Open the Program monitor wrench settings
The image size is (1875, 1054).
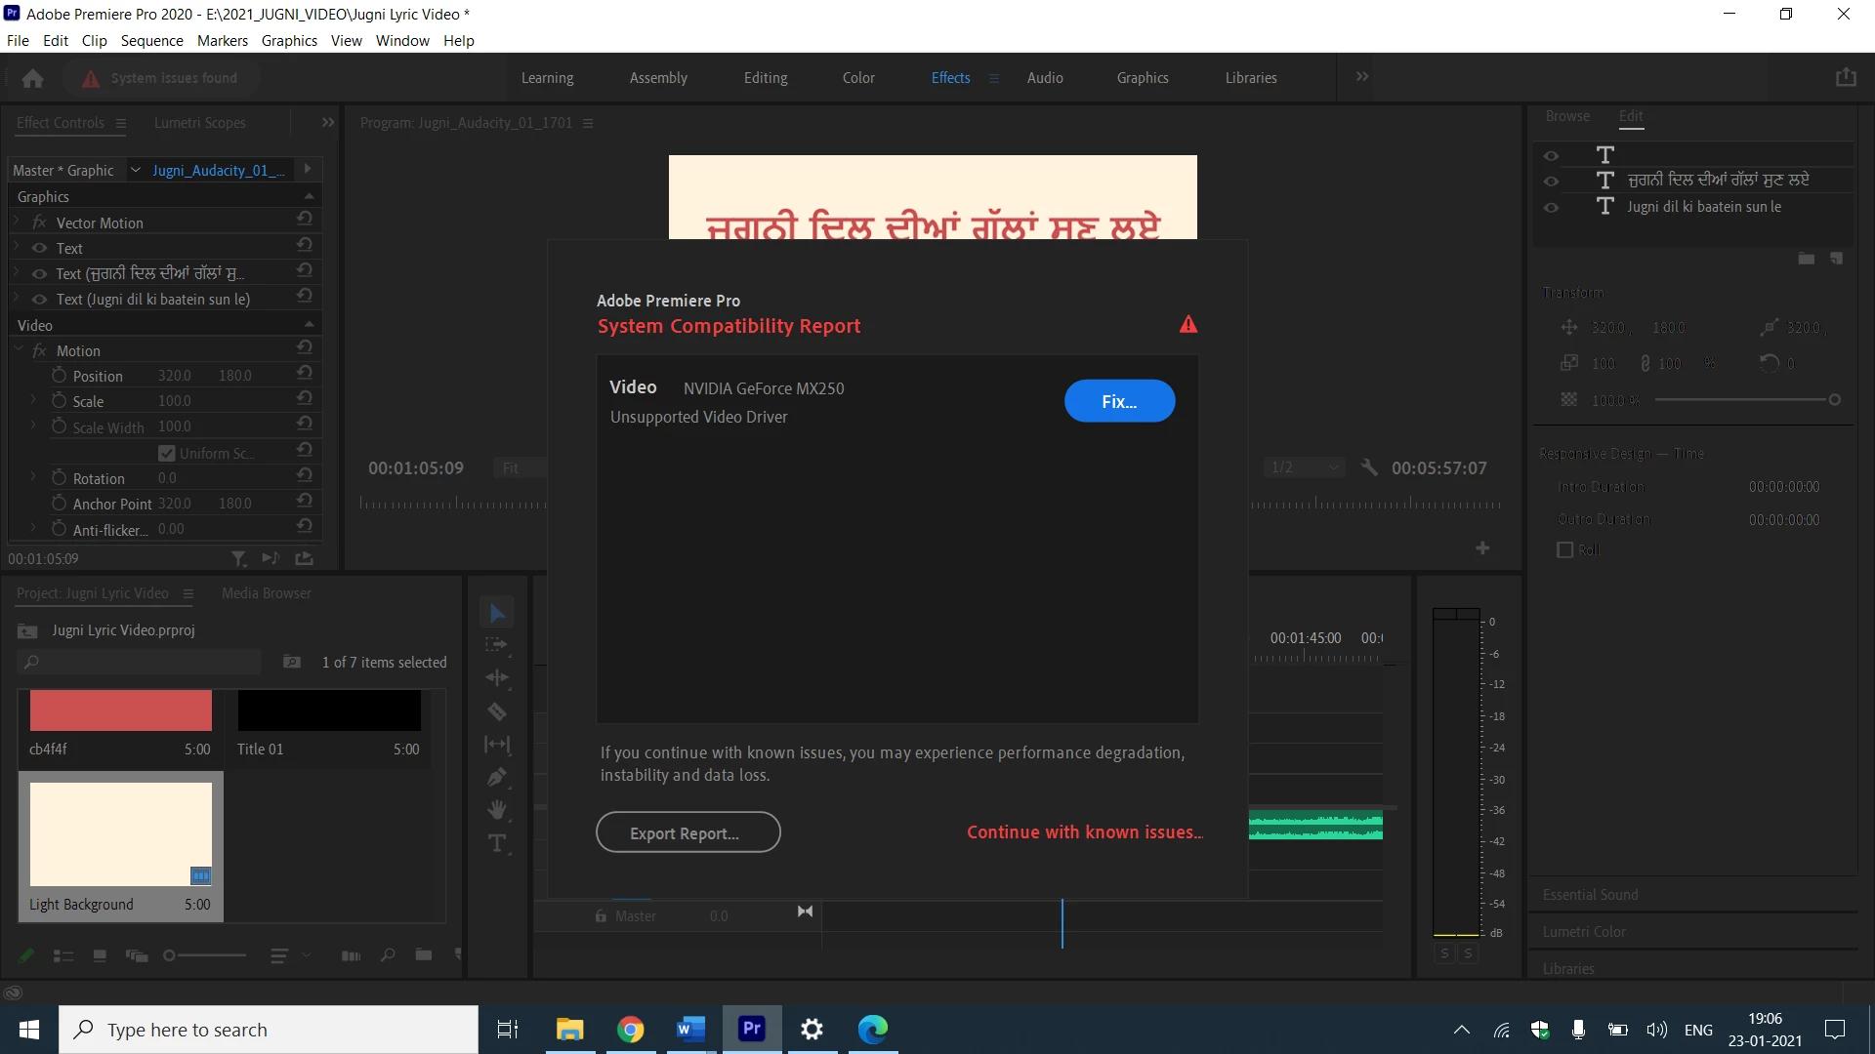1369,467
